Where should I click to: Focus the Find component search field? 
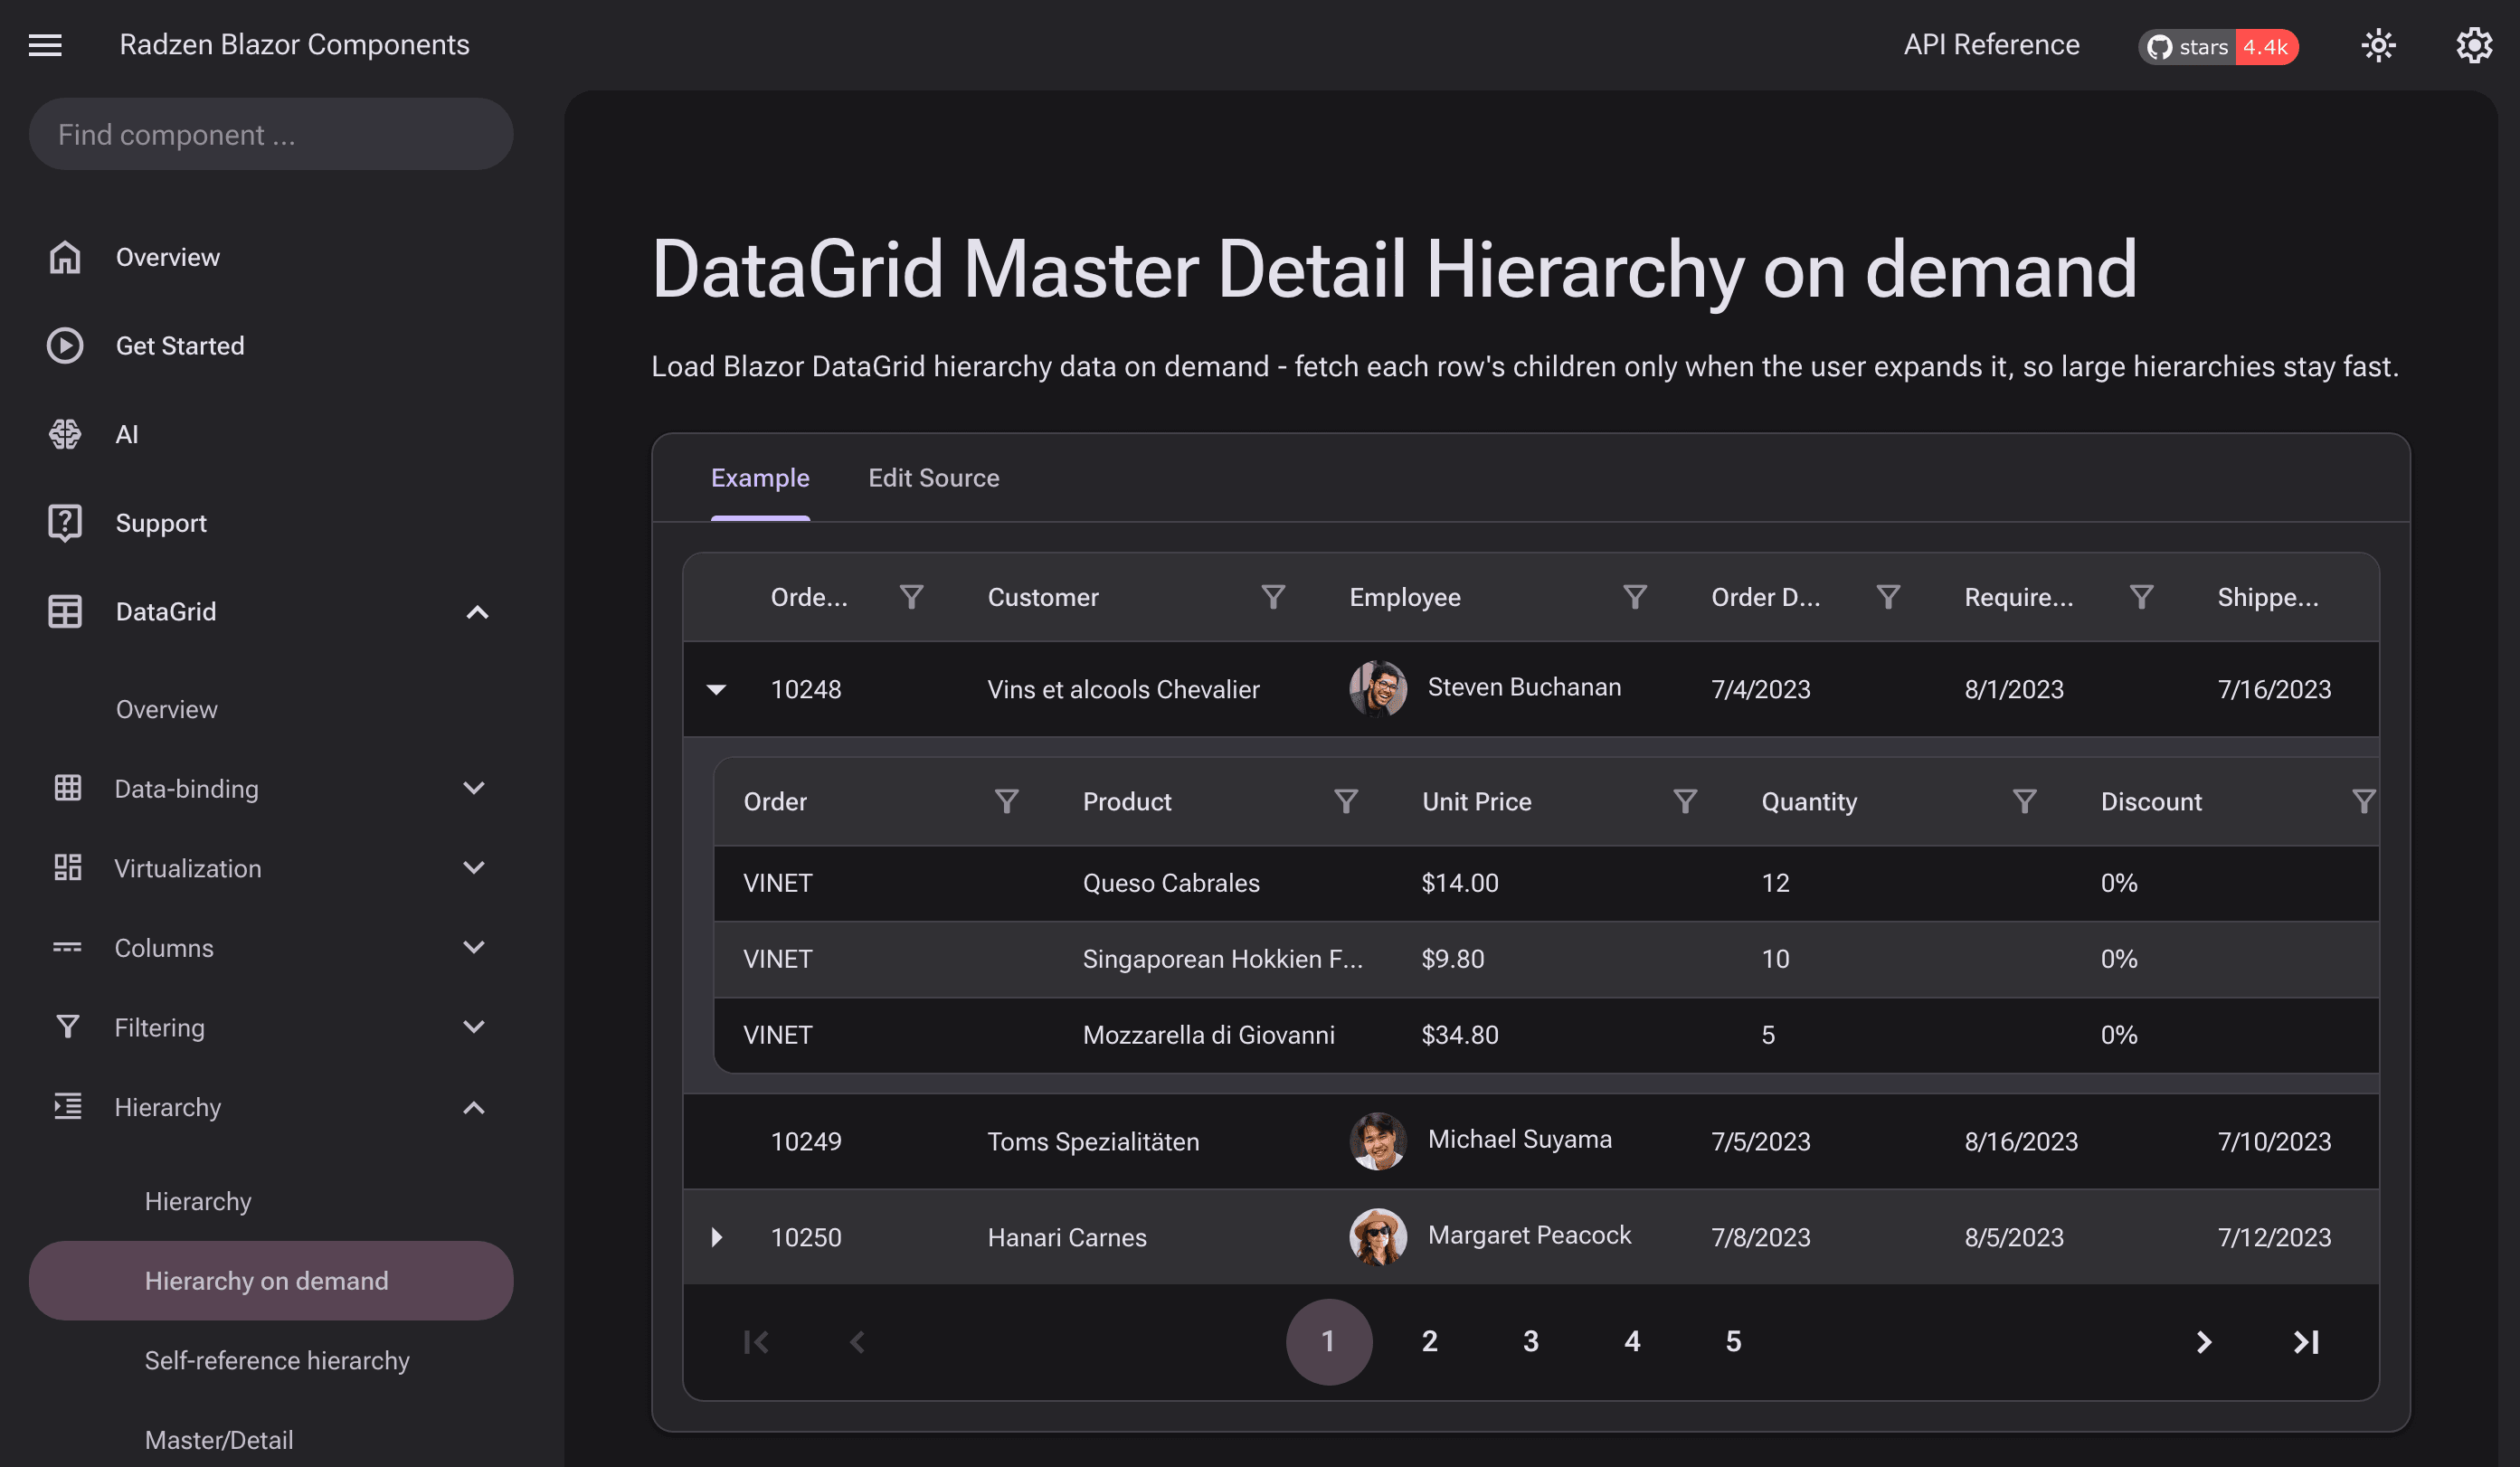271,134
